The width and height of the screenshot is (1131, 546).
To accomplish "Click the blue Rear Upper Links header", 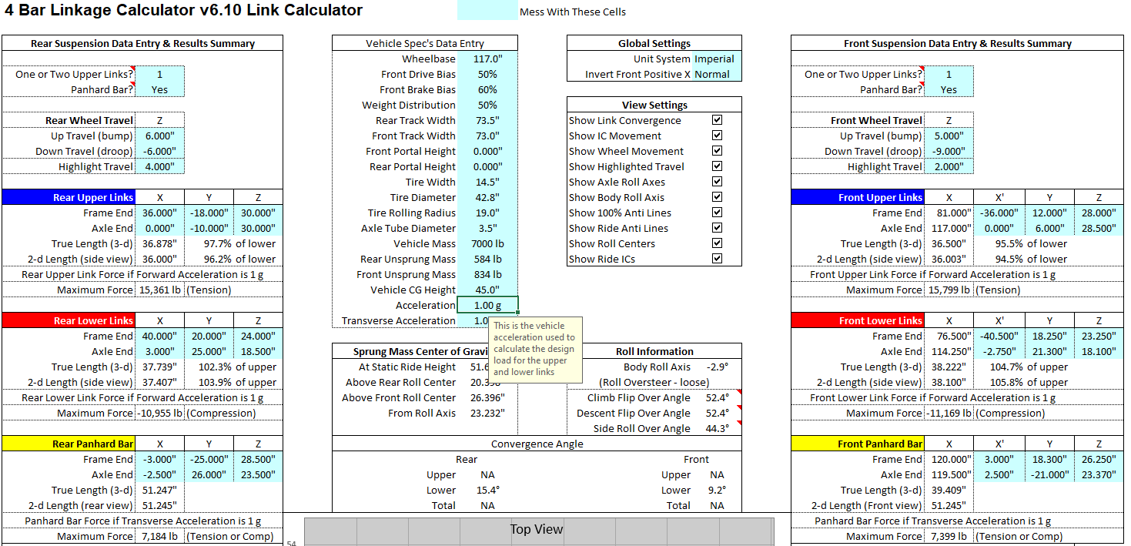I will (69, 197).
